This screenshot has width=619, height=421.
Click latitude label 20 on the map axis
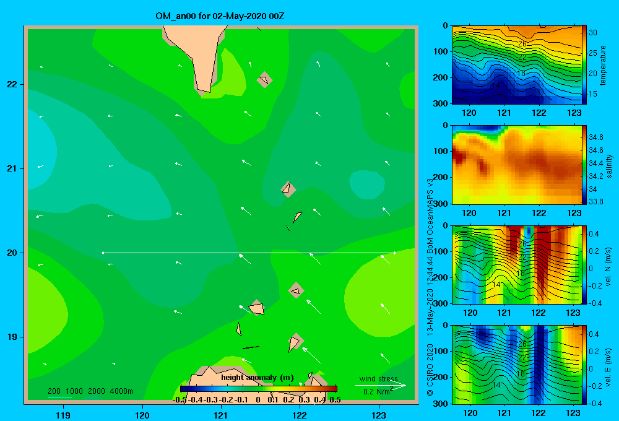(x=12, y=253)
